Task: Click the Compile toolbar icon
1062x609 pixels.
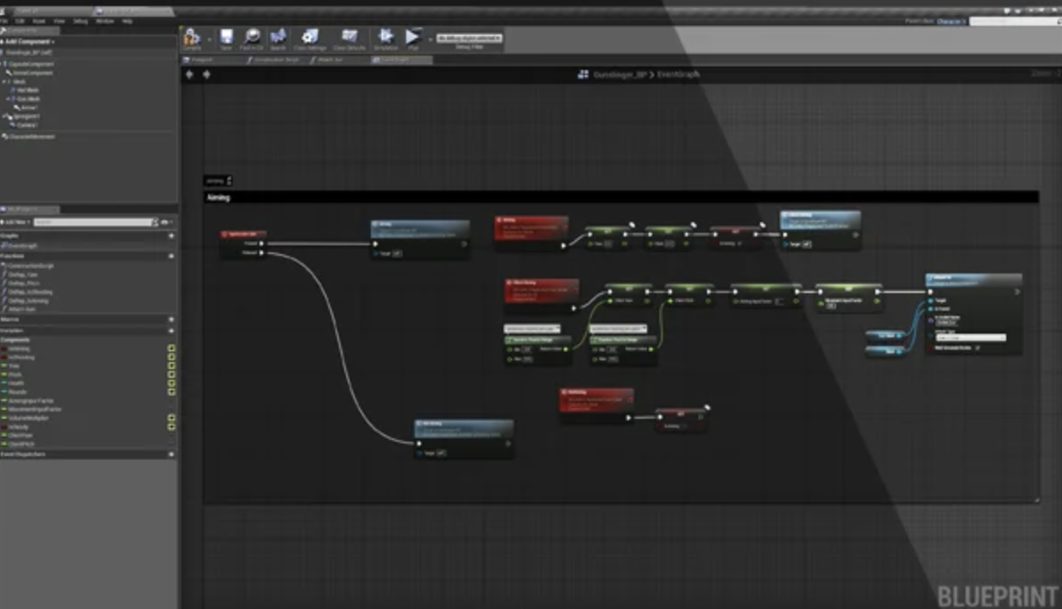Action: (192, 38)
